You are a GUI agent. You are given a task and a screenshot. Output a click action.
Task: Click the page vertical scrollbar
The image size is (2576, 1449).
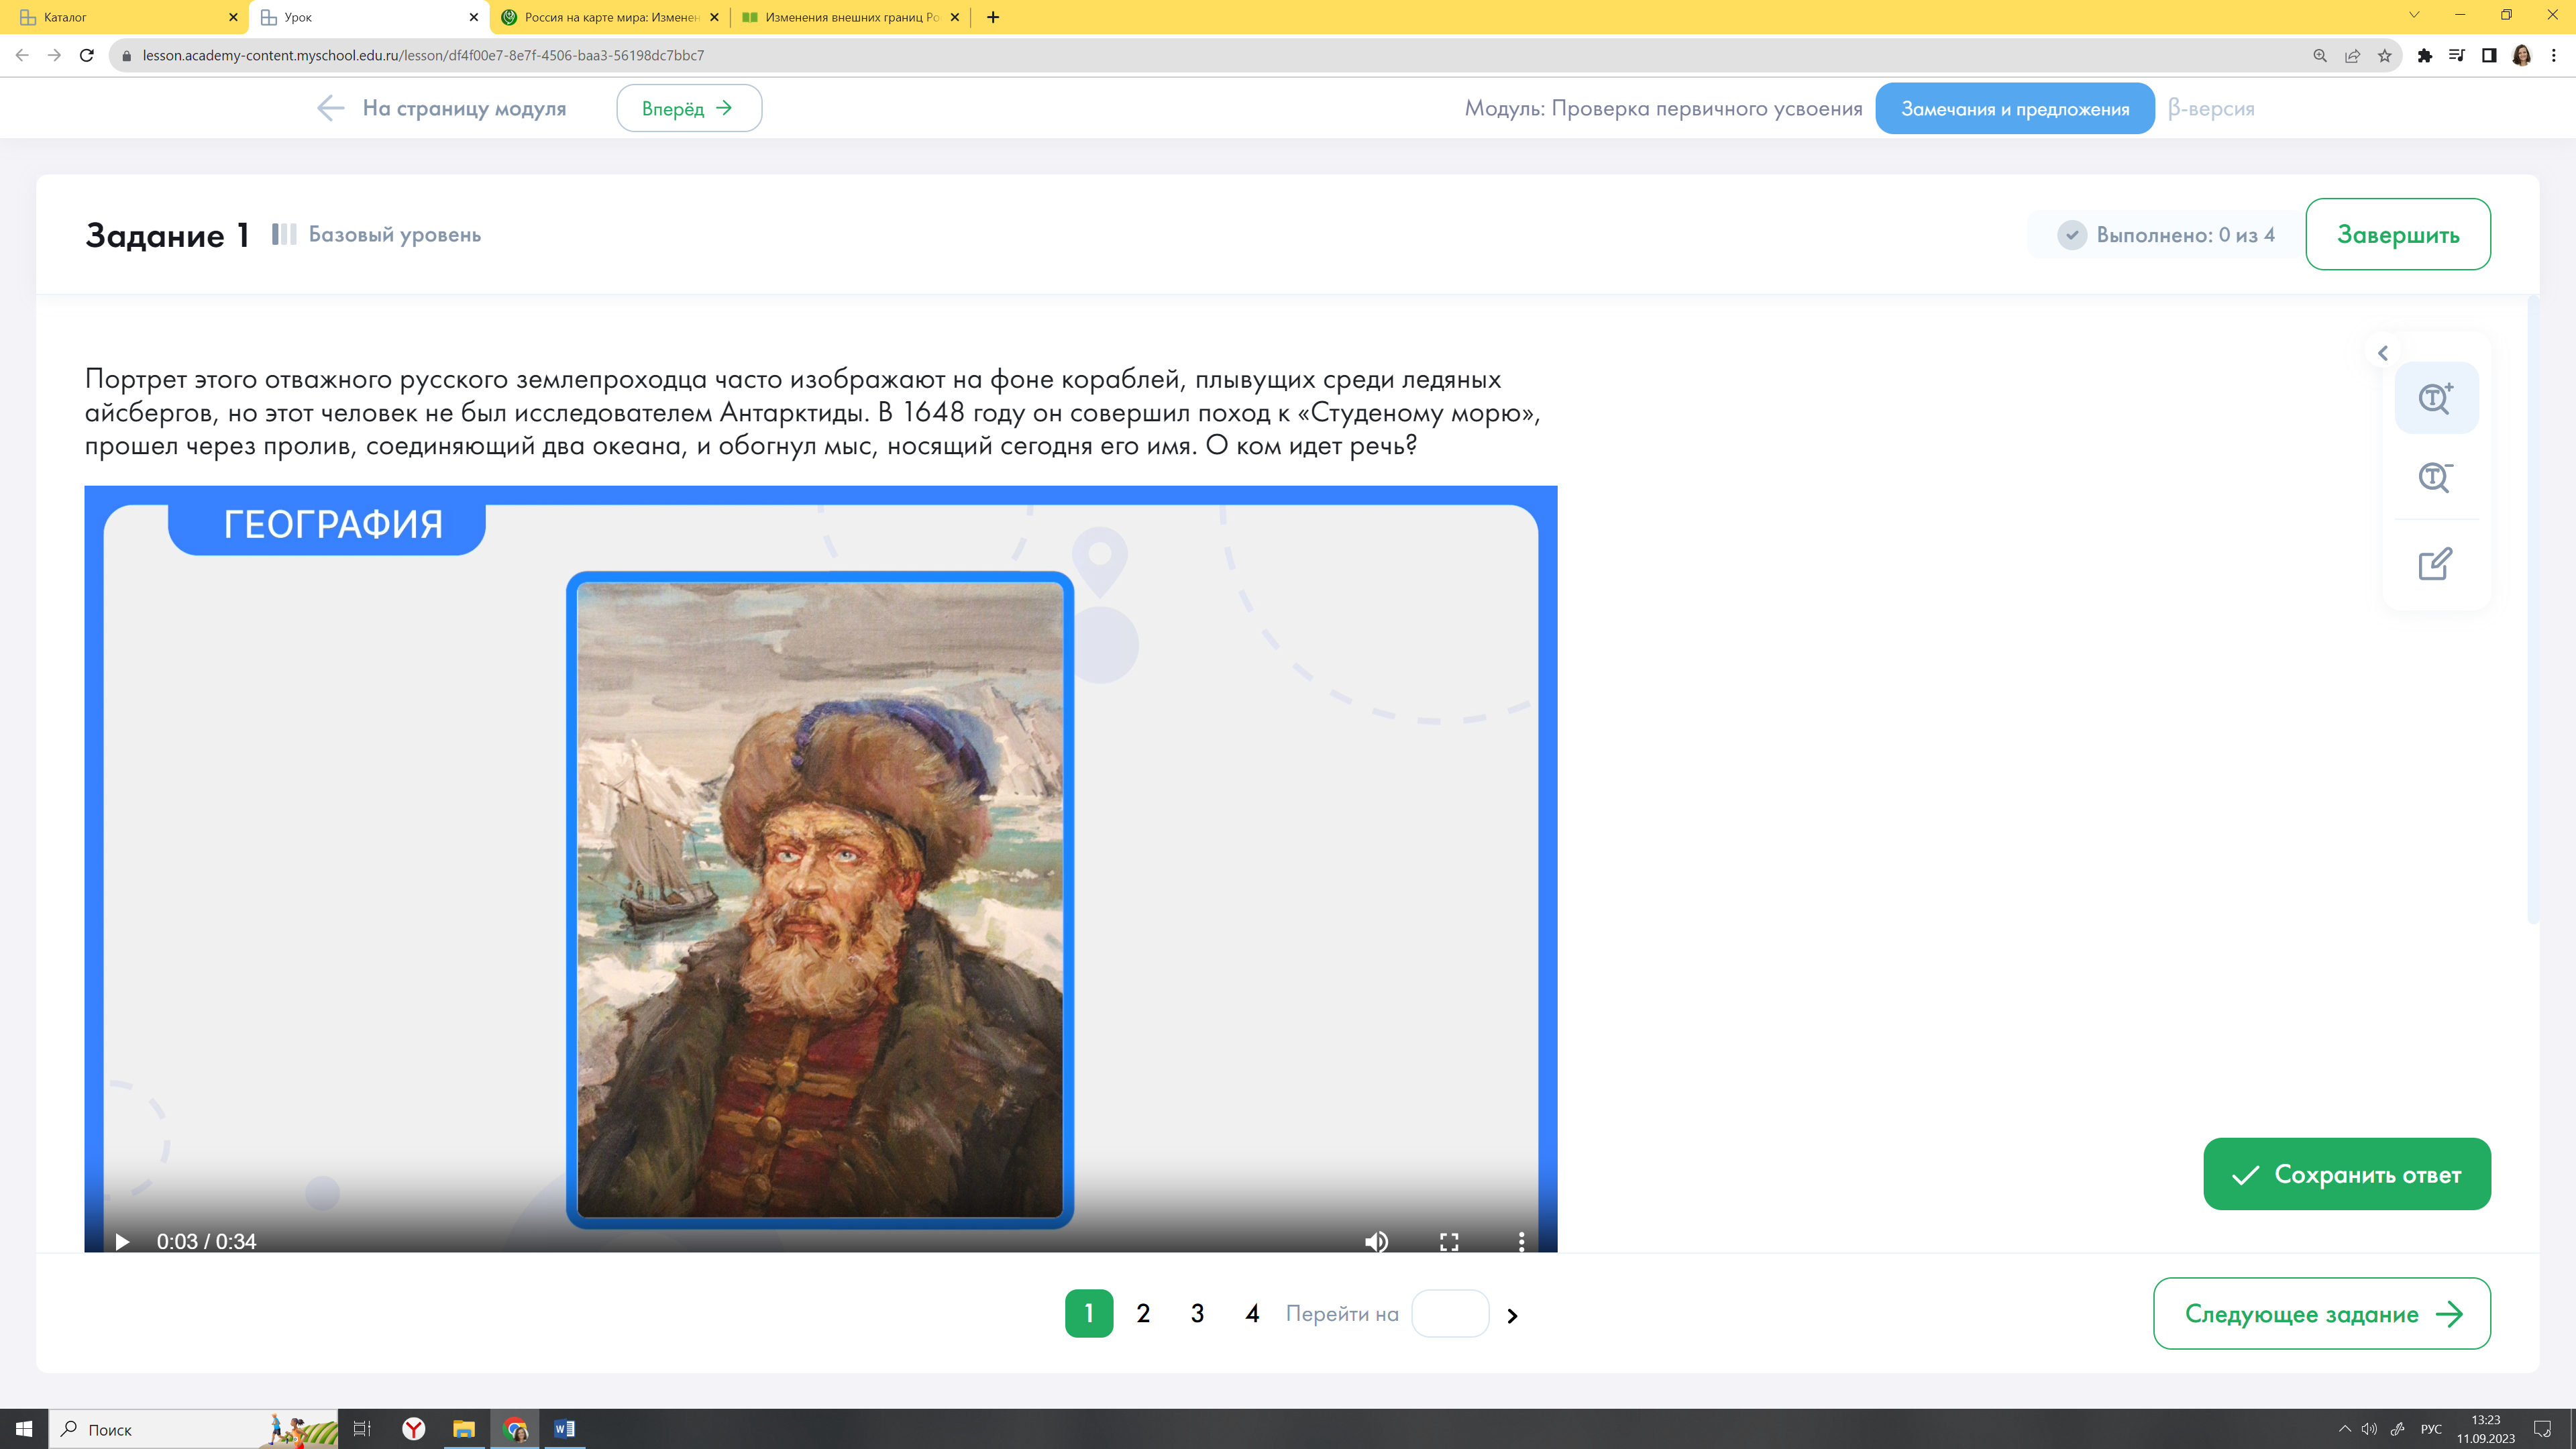pyautogui.click(x=2532, y=610)
